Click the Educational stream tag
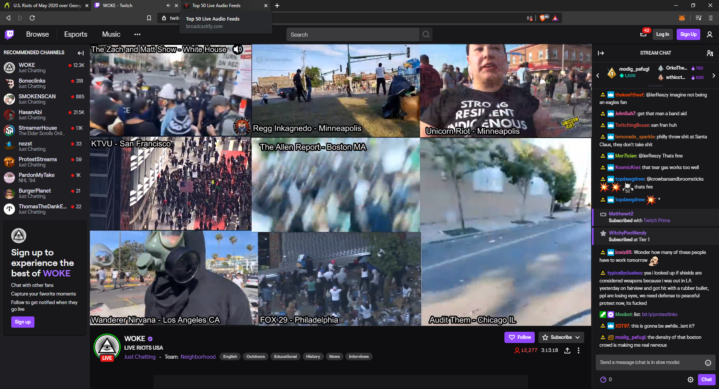Image resolution: width=719 pixels, height=389 pixels. click(285, 356)
